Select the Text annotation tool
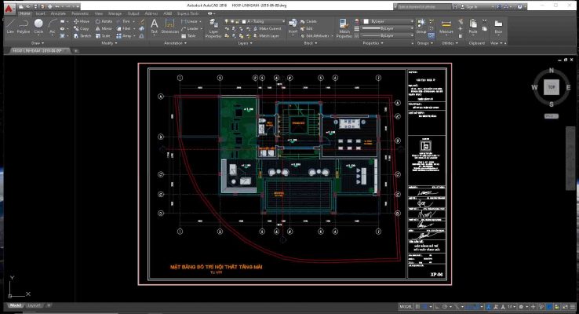Image resolution: width=579 pixels, height=314 pixels. click(x=155, y=26)
